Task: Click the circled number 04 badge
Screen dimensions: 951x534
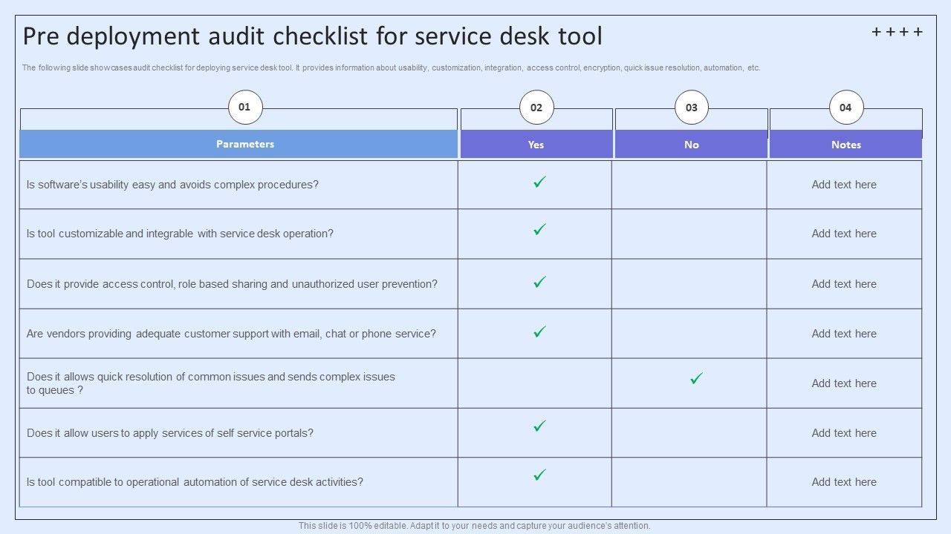Action: [x=845, y=108]
